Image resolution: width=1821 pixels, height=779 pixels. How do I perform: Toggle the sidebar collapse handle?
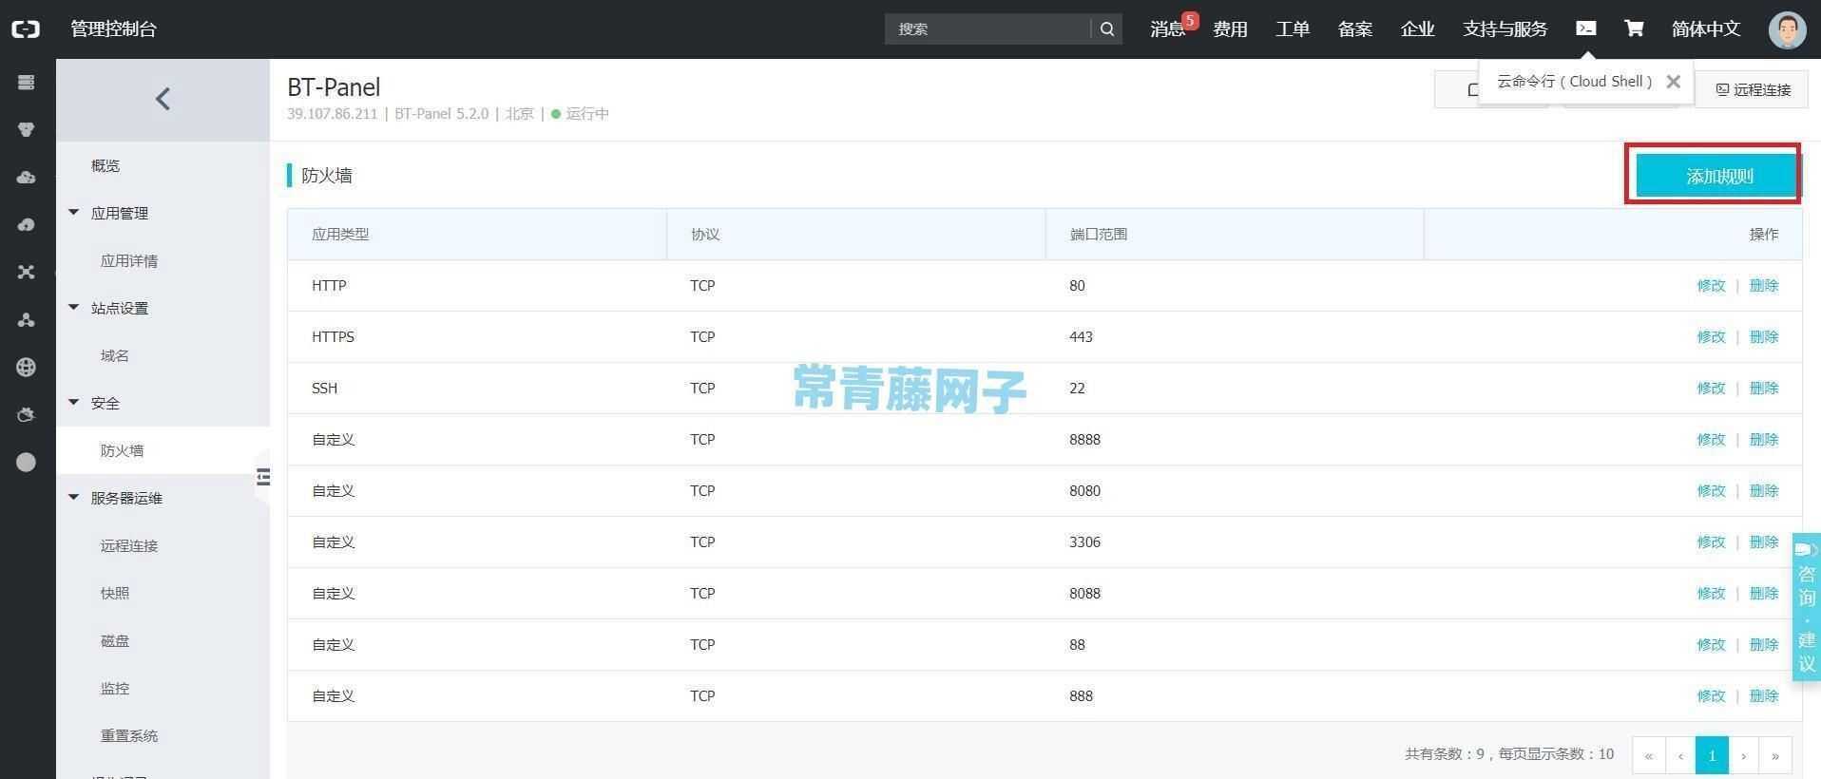tap(263, 477)
